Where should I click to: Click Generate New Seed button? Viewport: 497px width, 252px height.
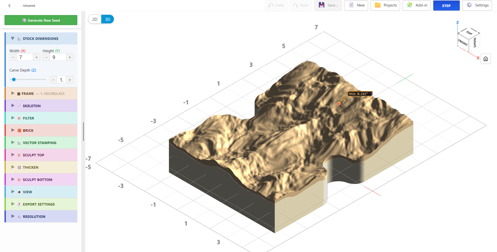(x=41, y=20)
